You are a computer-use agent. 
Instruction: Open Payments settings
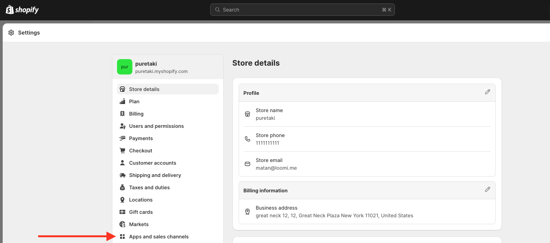(x=168, y=138)
